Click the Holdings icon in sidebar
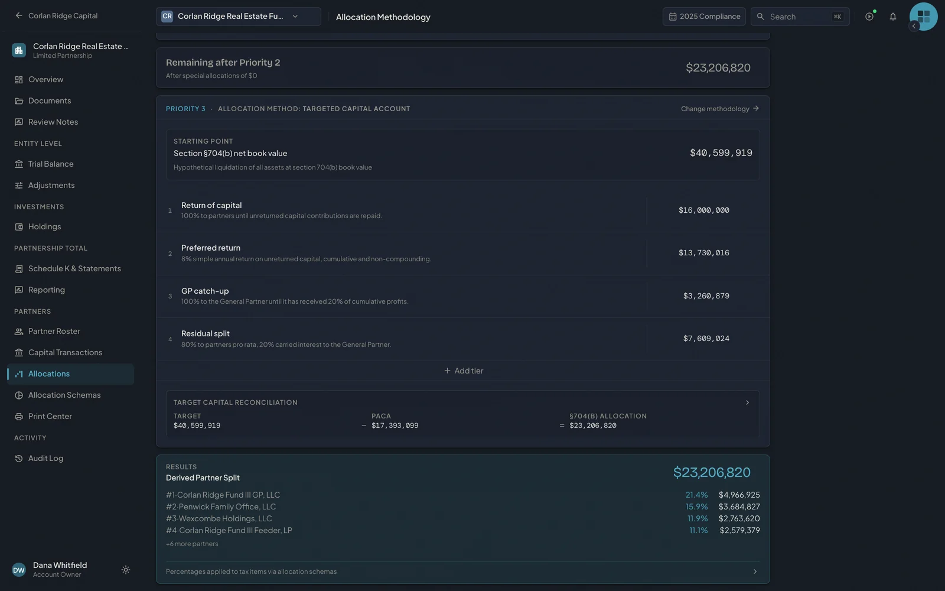Screen dimensions: 945x591 [19, 226]
